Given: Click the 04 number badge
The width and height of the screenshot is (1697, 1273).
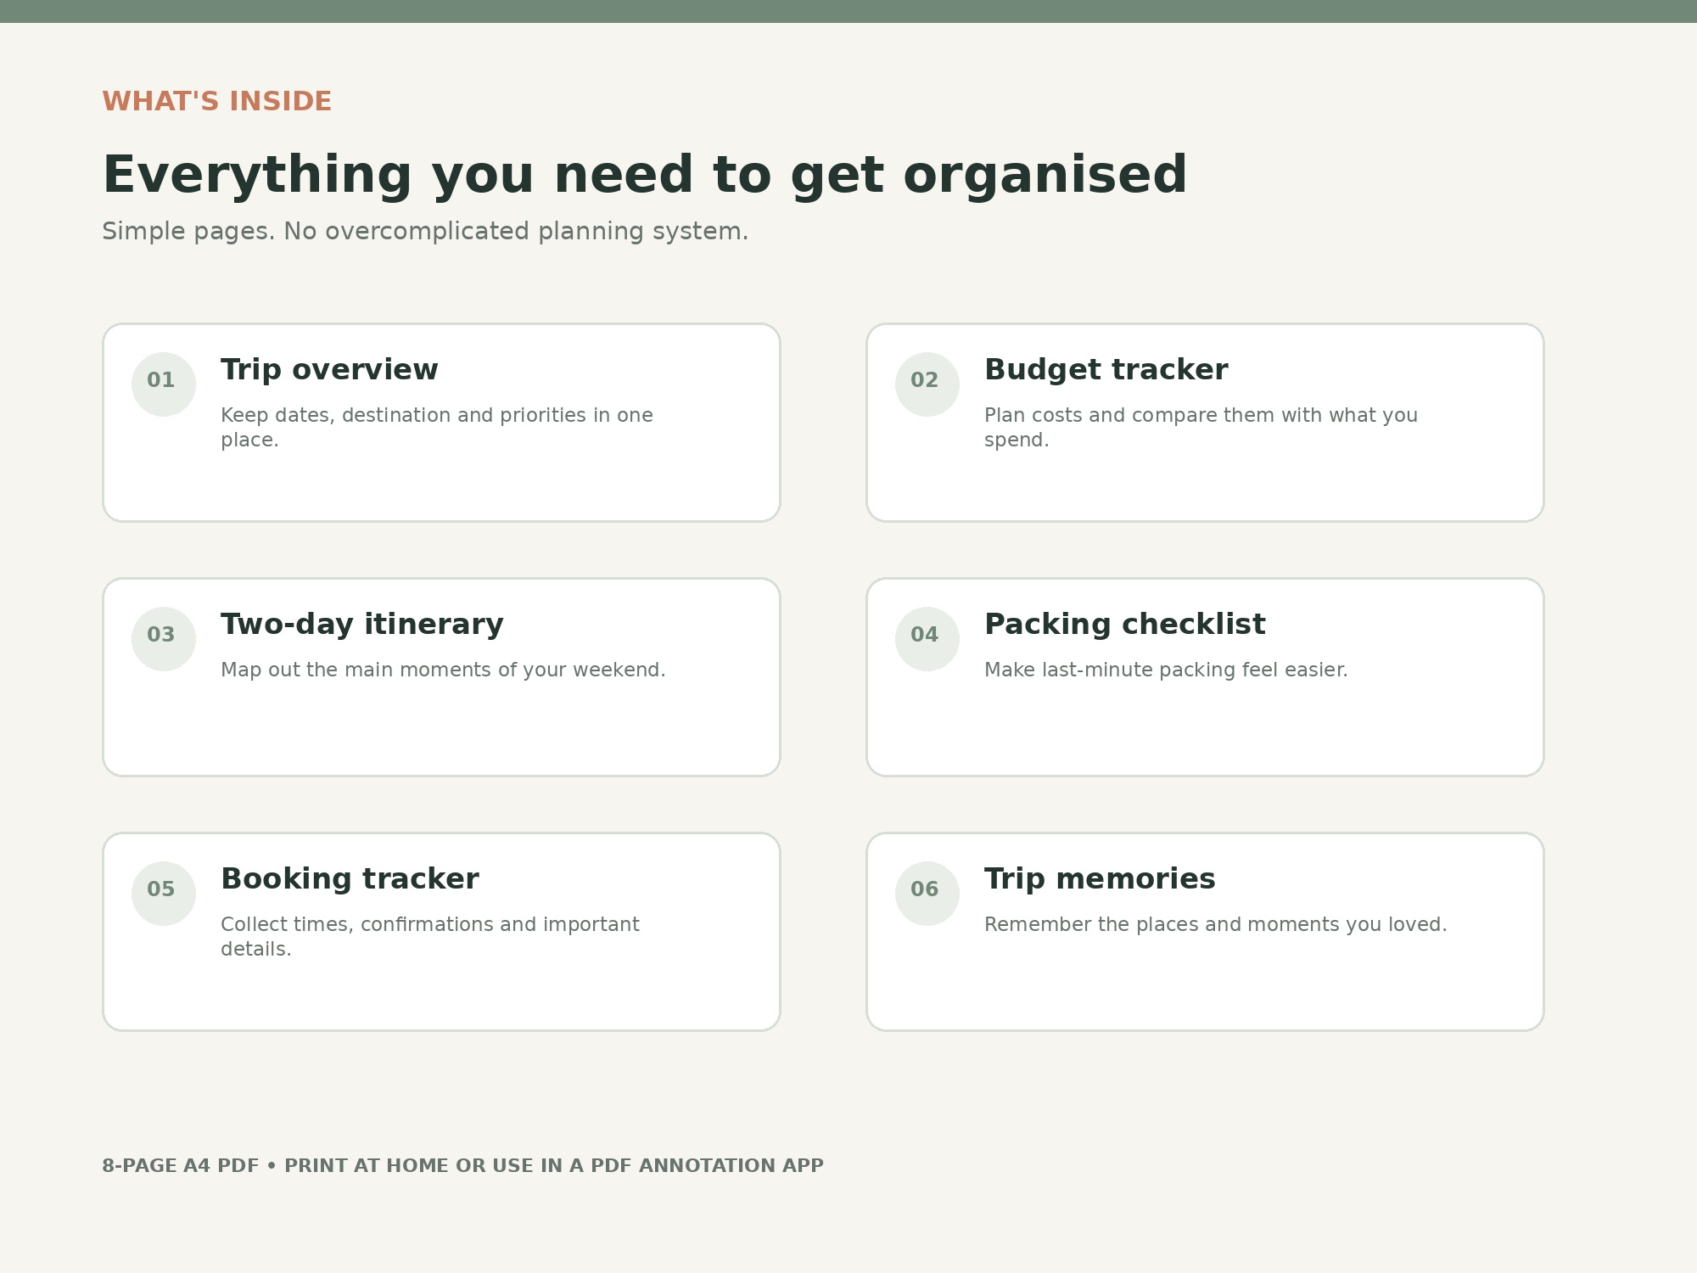Looking at the screenshot, I should click(927, 639).
